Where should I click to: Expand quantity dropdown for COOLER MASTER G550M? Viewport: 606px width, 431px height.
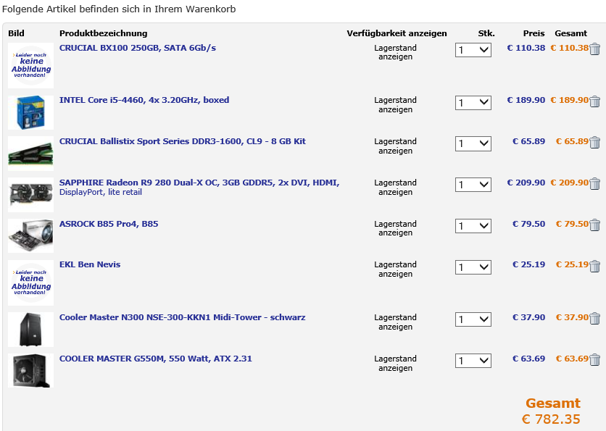coord(473,361)
